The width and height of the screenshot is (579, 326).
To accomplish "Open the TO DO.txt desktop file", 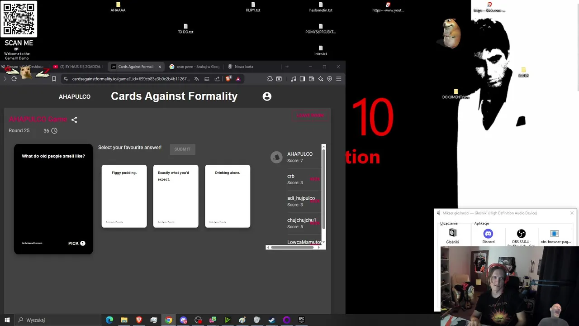I will (x=185, y=29).
